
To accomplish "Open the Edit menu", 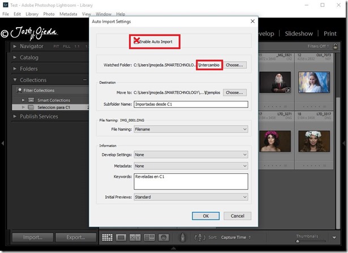I will point(17,14).
